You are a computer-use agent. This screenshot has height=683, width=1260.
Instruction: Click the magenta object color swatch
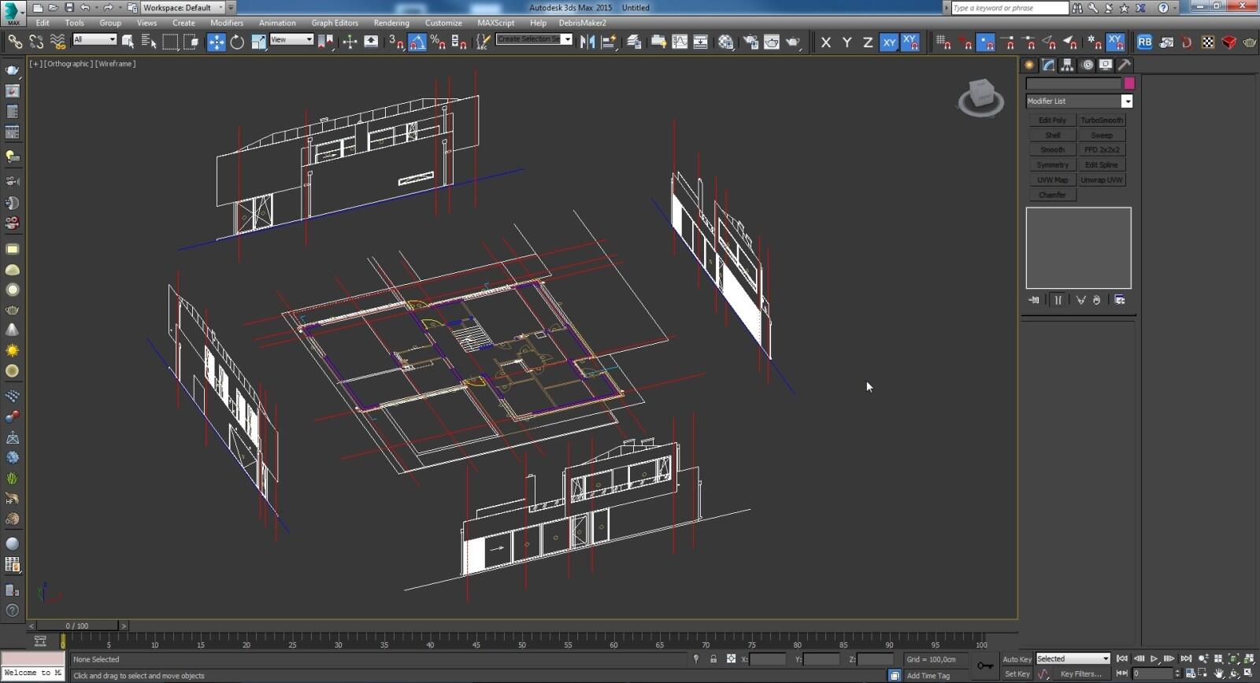(x=1129, y=83)
